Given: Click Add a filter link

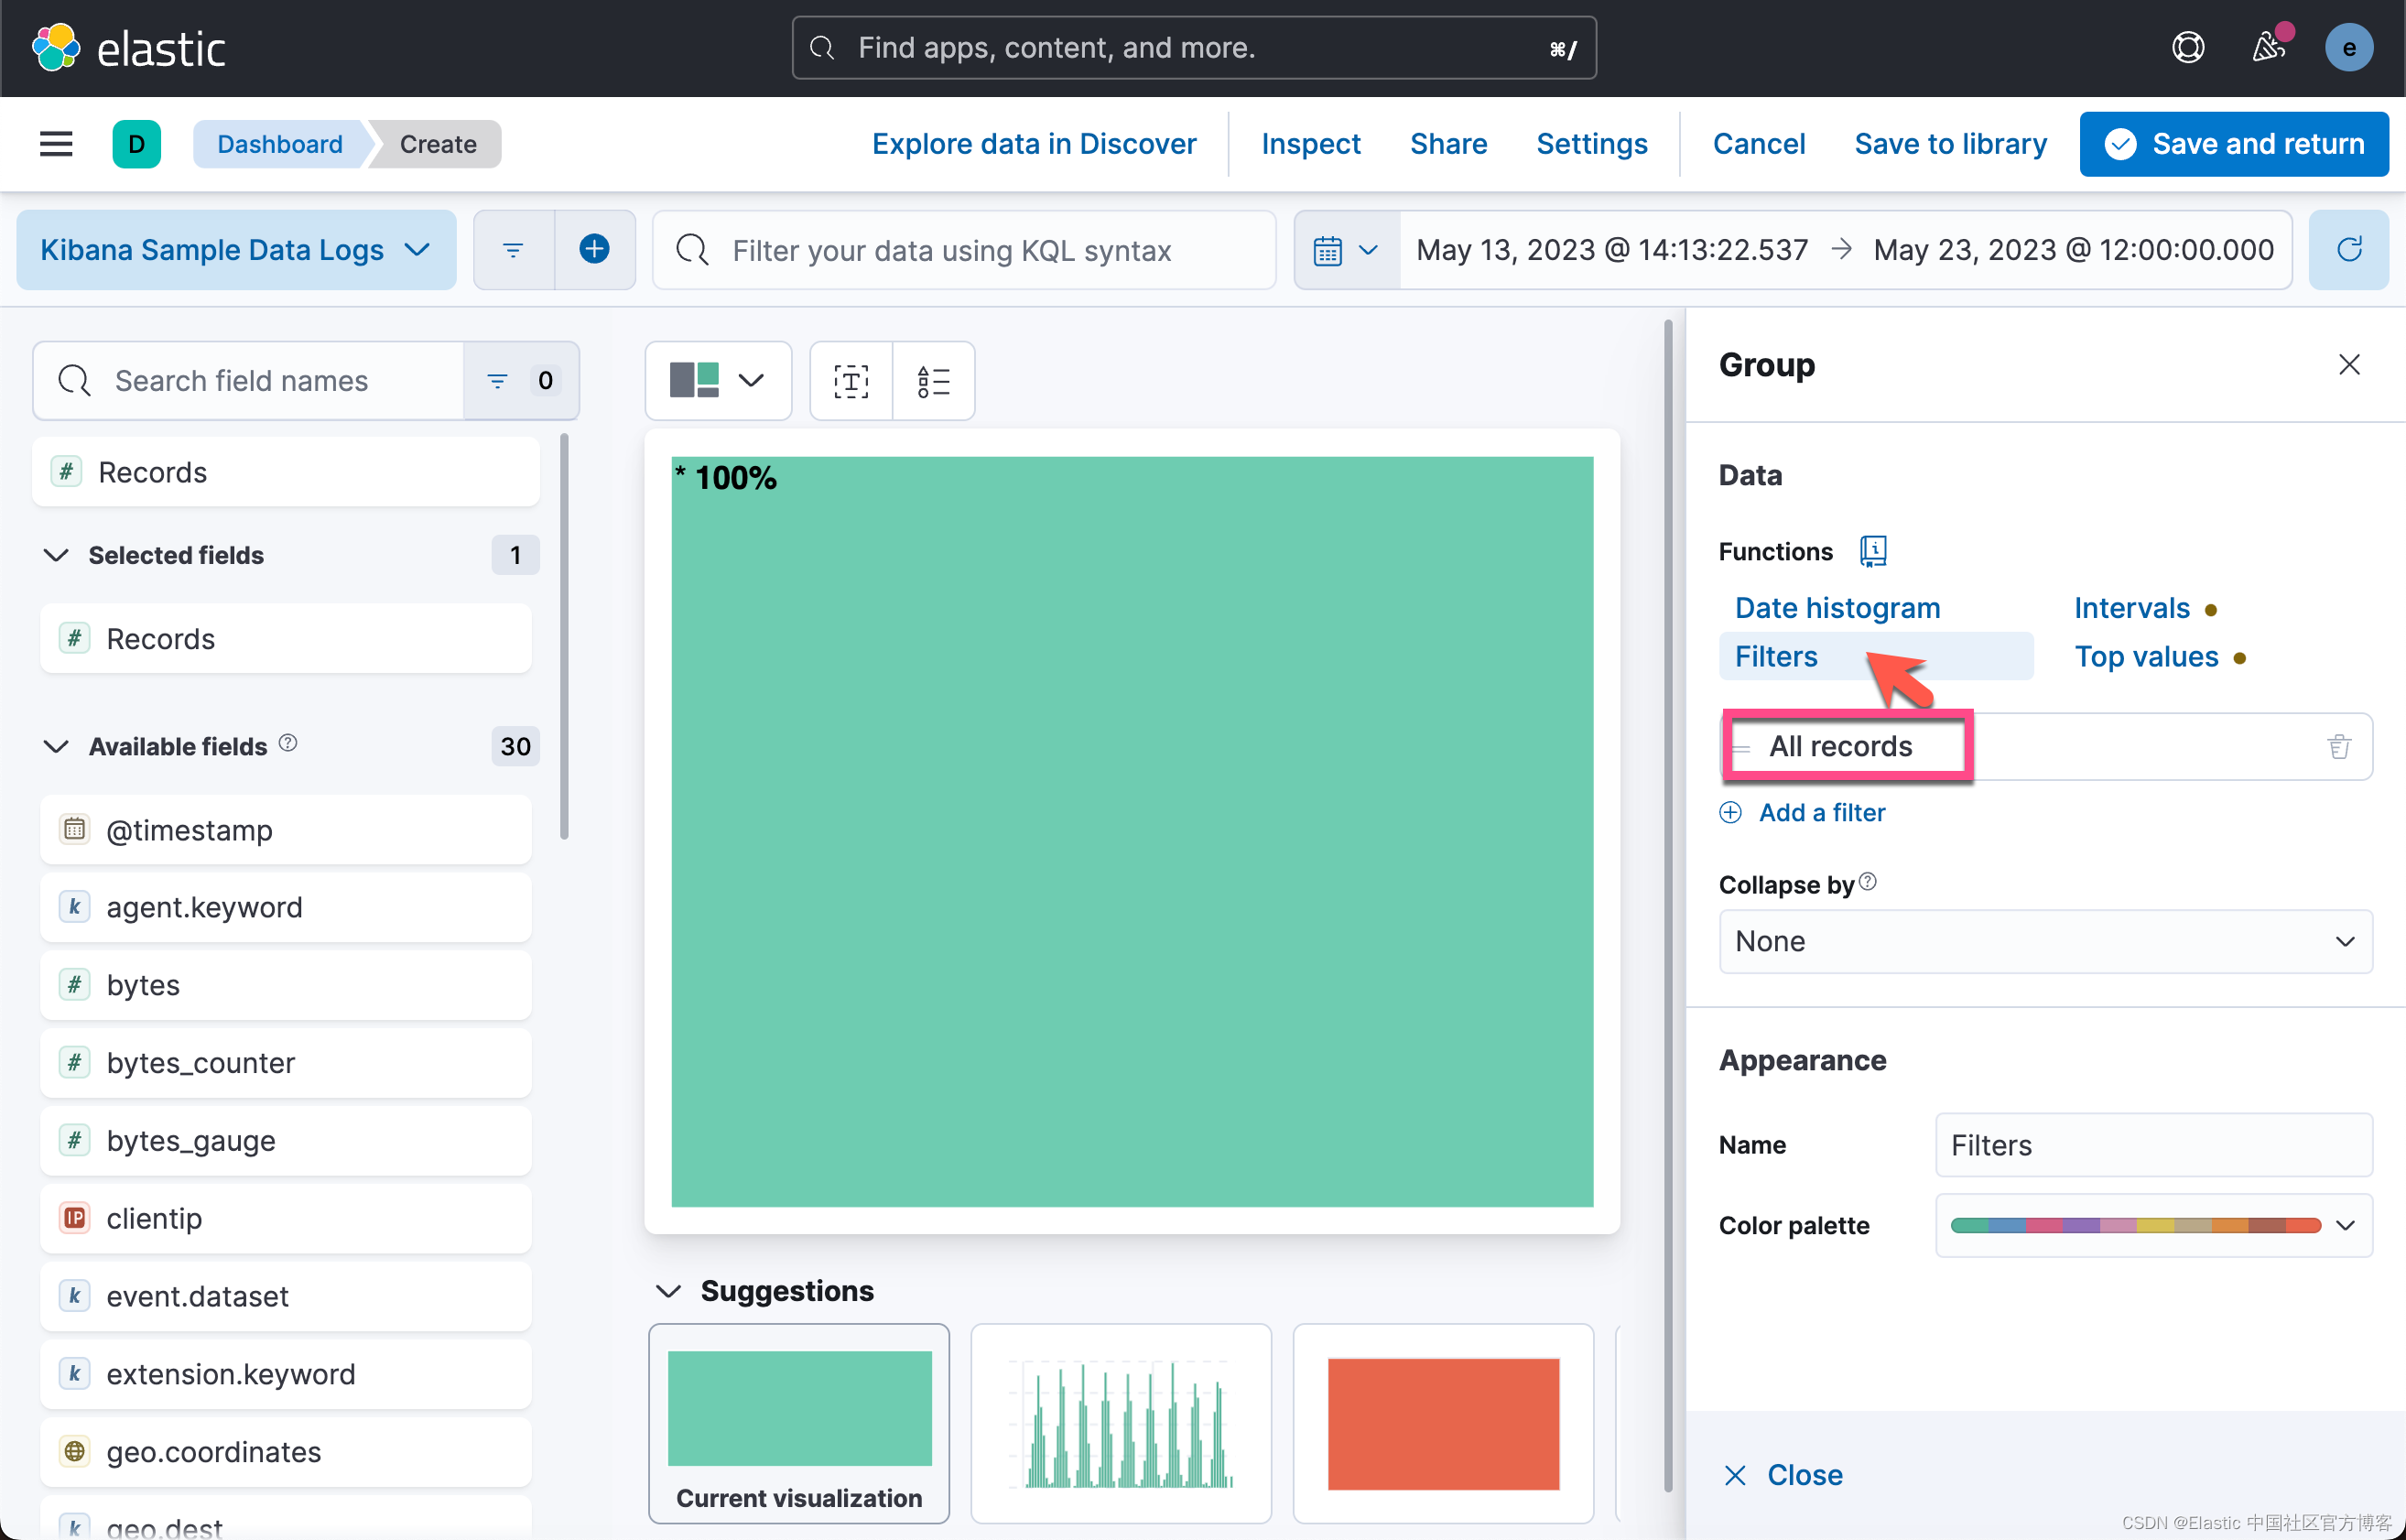Looking at the screenshot, I should 1802,812.
